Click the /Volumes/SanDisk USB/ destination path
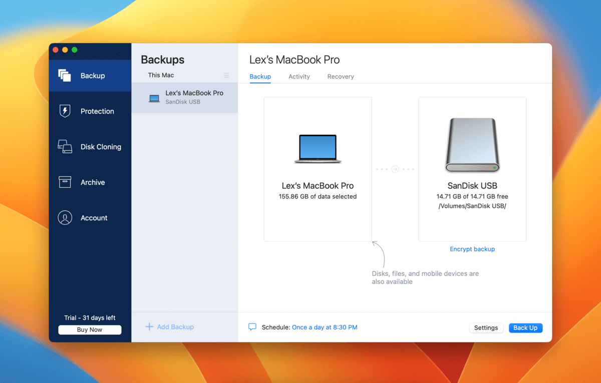The width and height of the screenshot is (601, 383). point(472,206)
